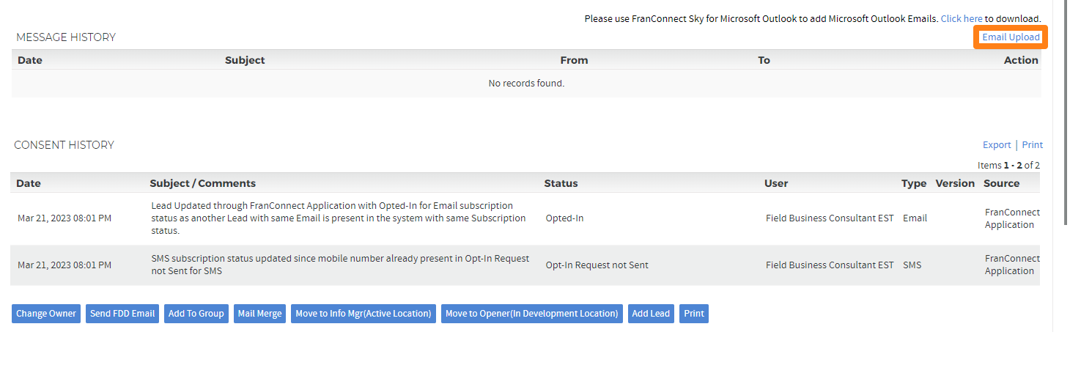The image size is (1070, 365).
Task: Click 'Opt-In Request not Sent' status cell
Action: tap(597, 265)
